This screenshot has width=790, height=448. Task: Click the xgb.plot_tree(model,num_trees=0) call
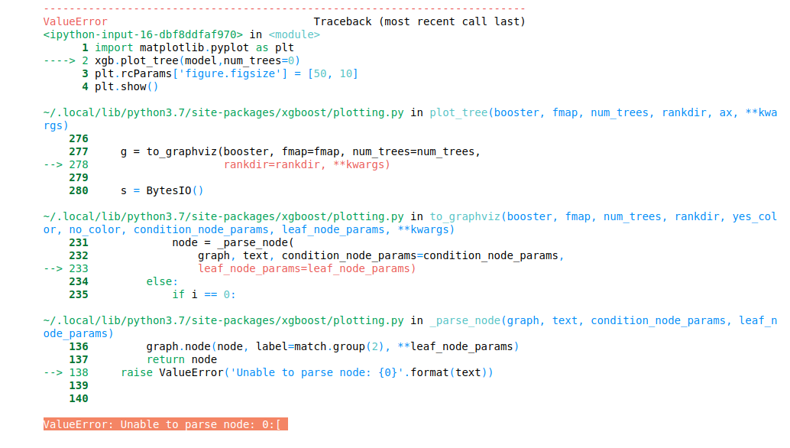click(197, 60)
